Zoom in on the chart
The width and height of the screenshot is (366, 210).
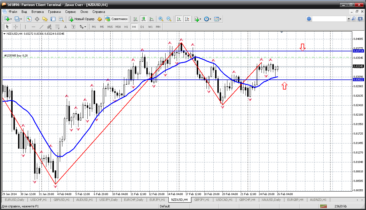coord(161,19)
